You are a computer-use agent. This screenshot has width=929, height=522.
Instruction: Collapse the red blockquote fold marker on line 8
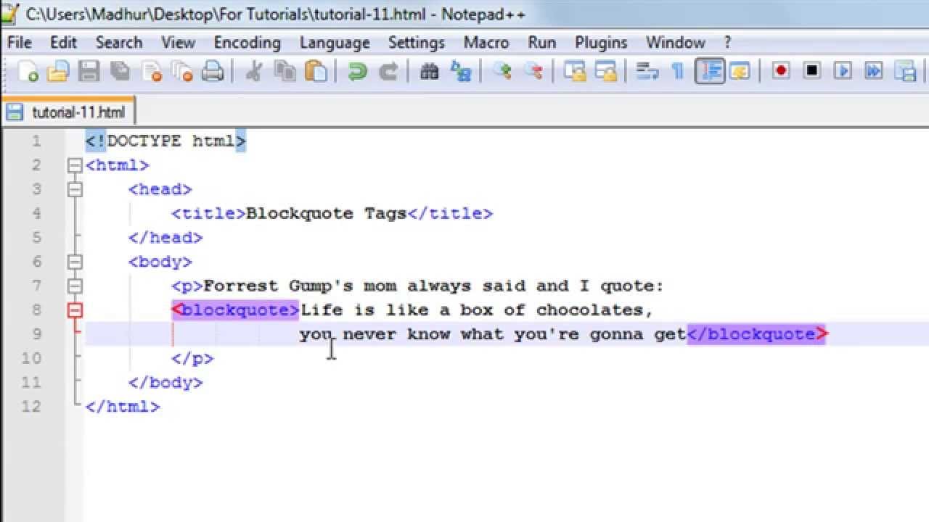pos(75,310)
